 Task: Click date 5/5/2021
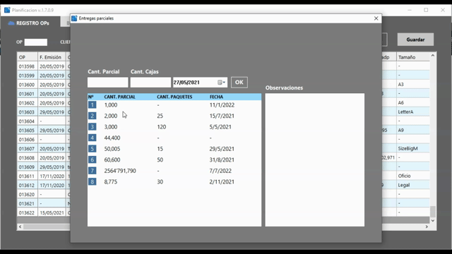point(220,127)
